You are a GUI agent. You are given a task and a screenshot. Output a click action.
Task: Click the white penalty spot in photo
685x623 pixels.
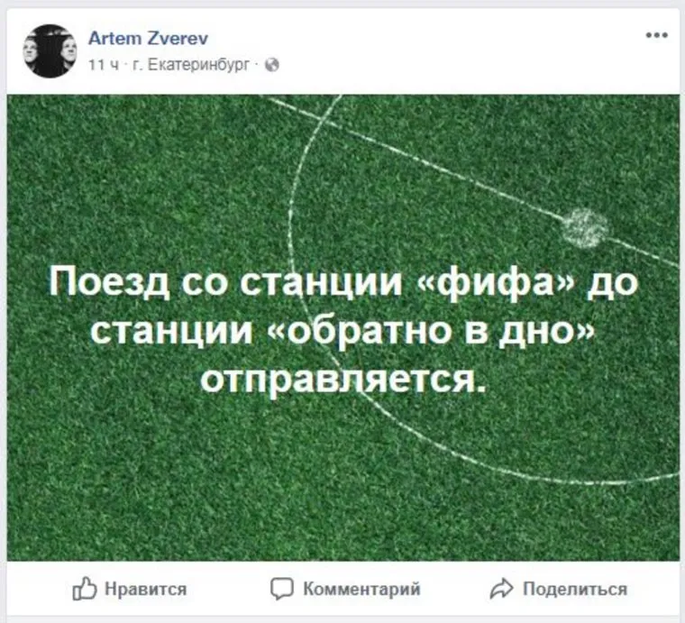[585, 227]
